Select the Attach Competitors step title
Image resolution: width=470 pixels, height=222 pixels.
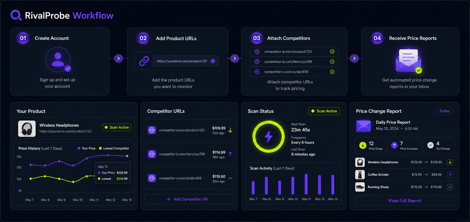(289, 38)
